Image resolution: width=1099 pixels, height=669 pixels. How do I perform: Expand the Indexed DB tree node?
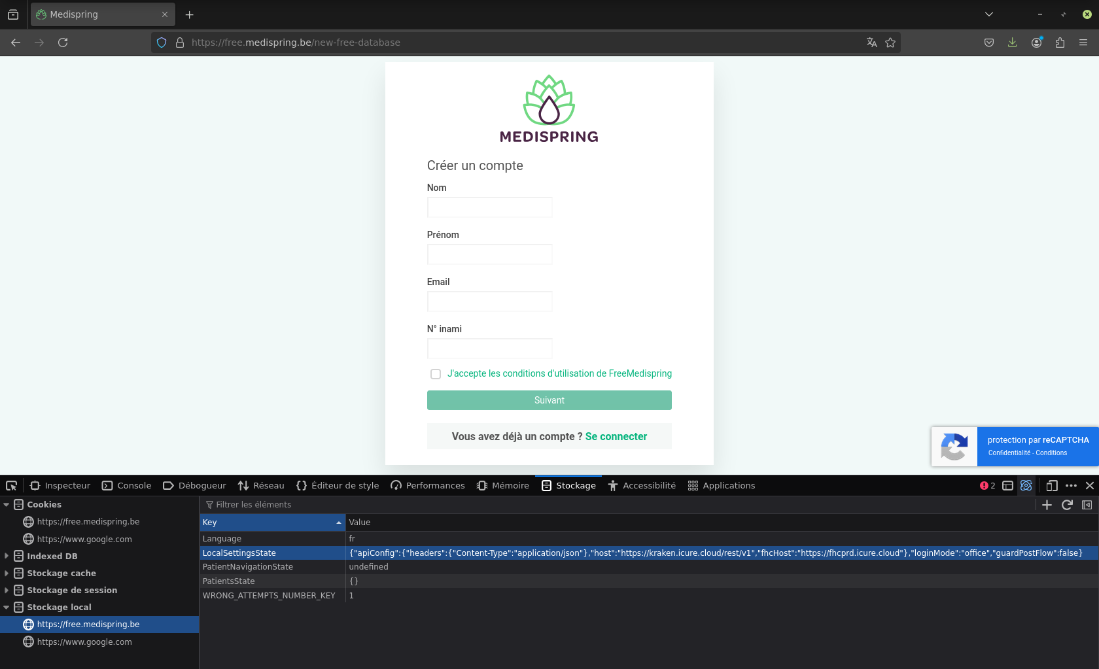[x=7, y=556]
